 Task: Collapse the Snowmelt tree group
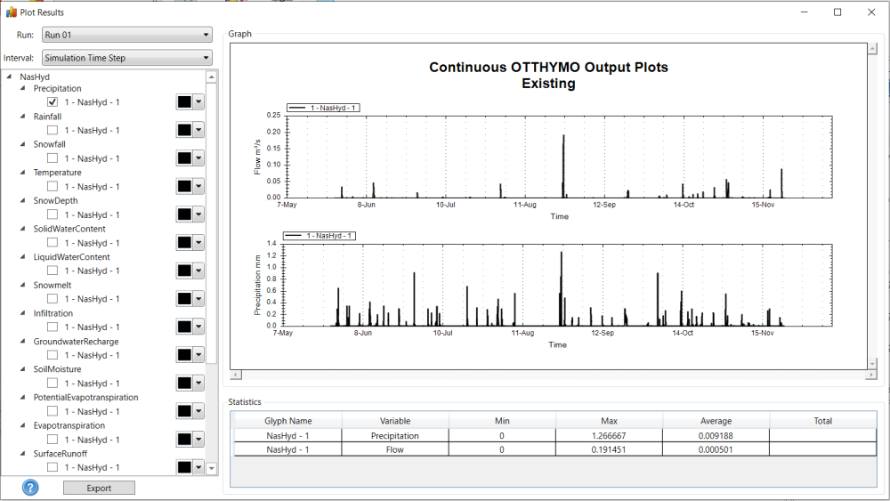click(23, 284)
